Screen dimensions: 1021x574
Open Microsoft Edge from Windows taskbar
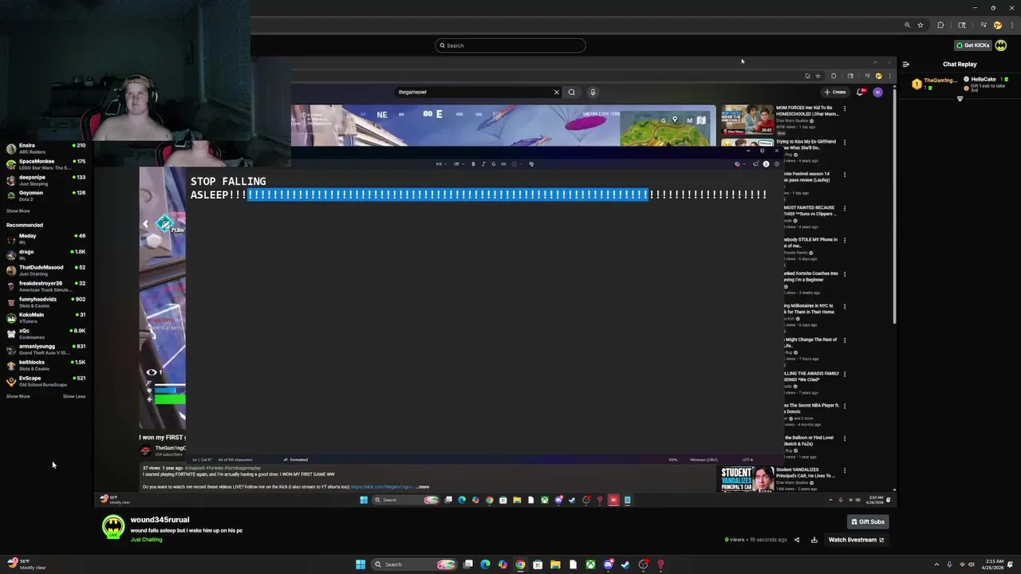tap(485, 564)
